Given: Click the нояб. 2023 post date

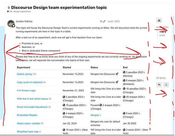Looking at the screenshot, I should pyautogui.click(x=113, y=21).
